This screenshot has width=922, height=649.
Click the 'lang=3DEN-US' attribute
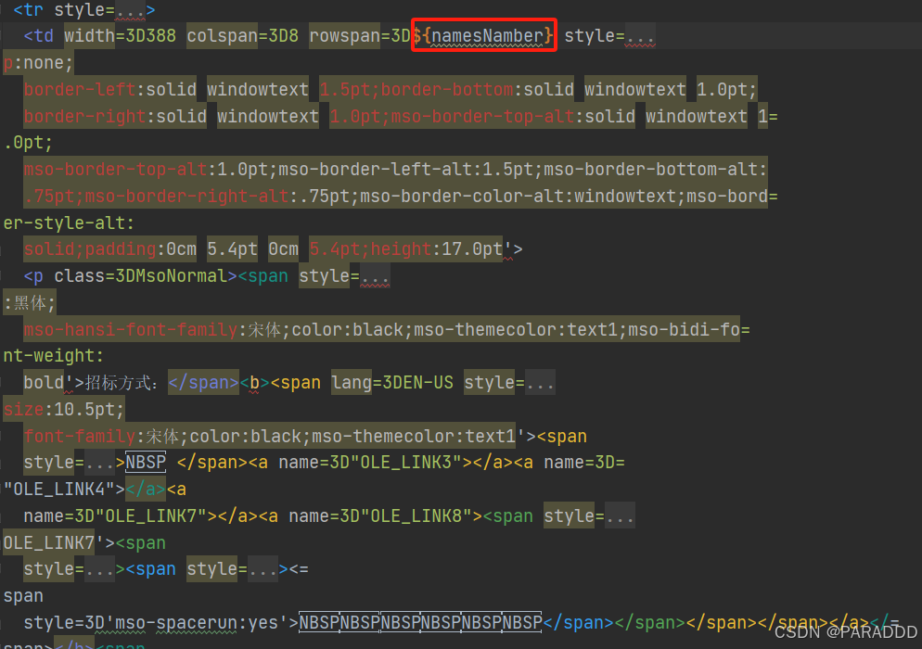point(392,383)
